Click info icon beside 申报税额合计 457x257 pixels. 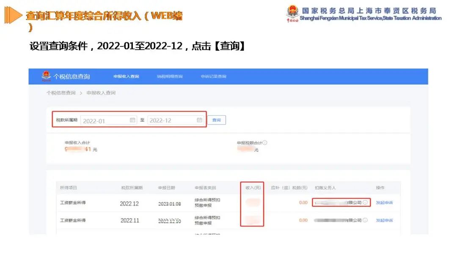tap(264, 142)
